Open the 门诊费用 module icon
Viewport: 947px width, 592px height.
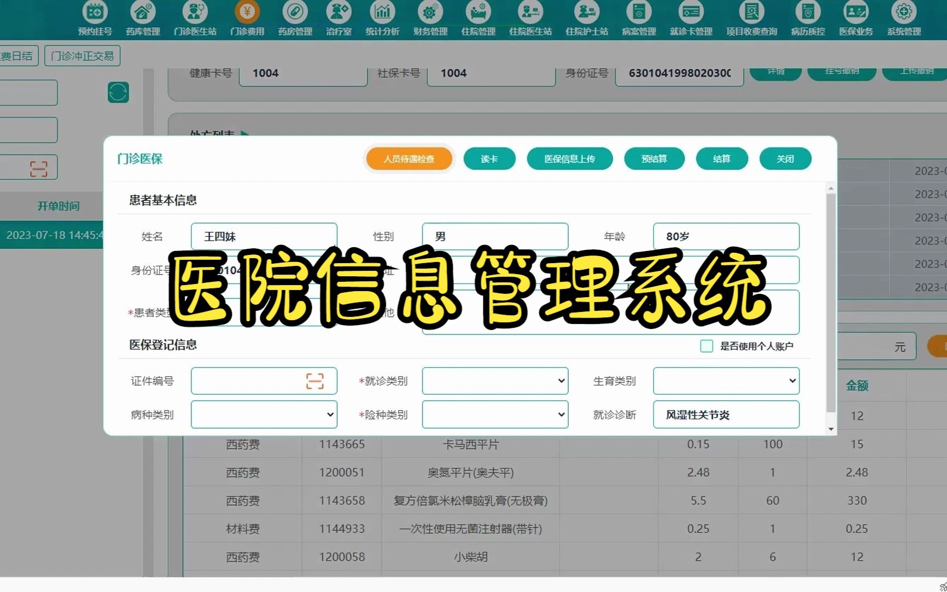pyautogui.click(x=247, y=12)
